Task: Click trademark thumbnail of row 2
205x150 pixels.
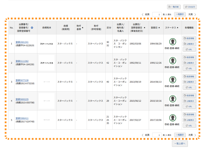Action: 46,63
